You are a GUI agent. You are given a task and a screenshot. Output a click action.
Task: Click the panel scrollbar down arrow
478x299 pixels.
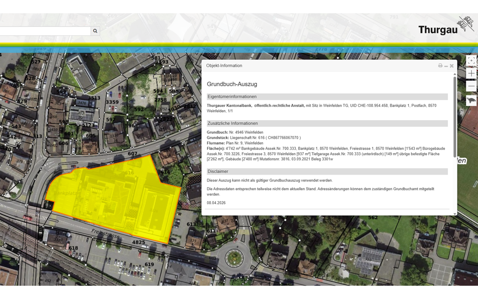tap(455, 214)
